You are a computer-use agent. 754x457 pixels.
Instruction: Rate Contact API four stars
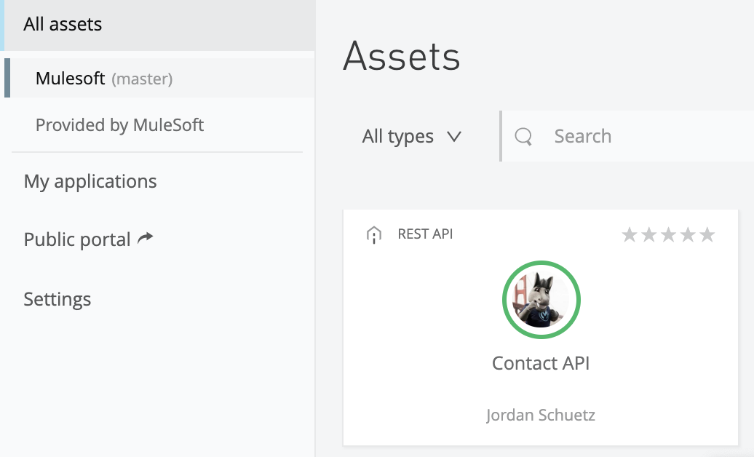(x=688, y=235)
